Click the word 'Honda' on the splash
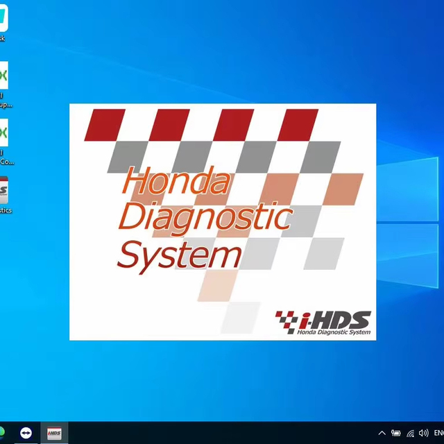444x444 pixels. pos(176,182)
